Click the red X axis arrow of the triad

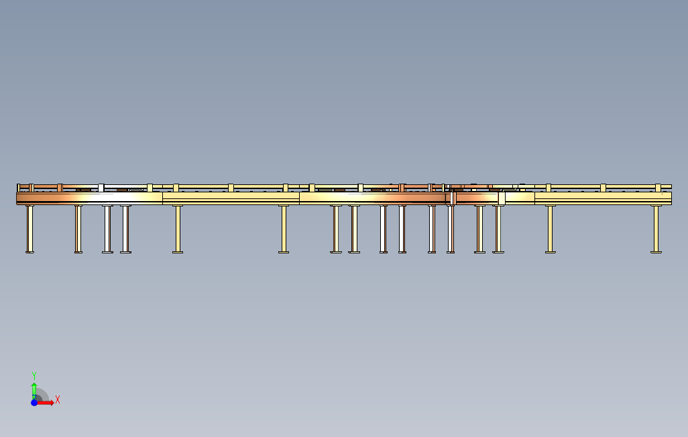[x=46, y=402]
